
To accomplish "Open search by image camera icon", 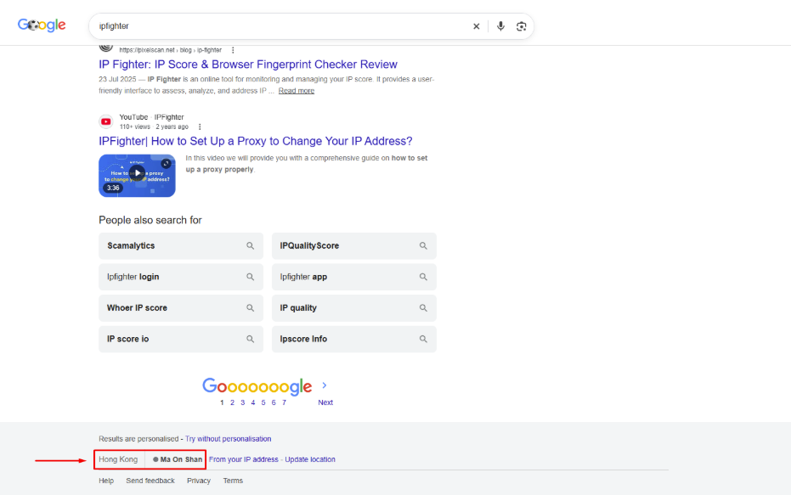I will coord(521,26).
